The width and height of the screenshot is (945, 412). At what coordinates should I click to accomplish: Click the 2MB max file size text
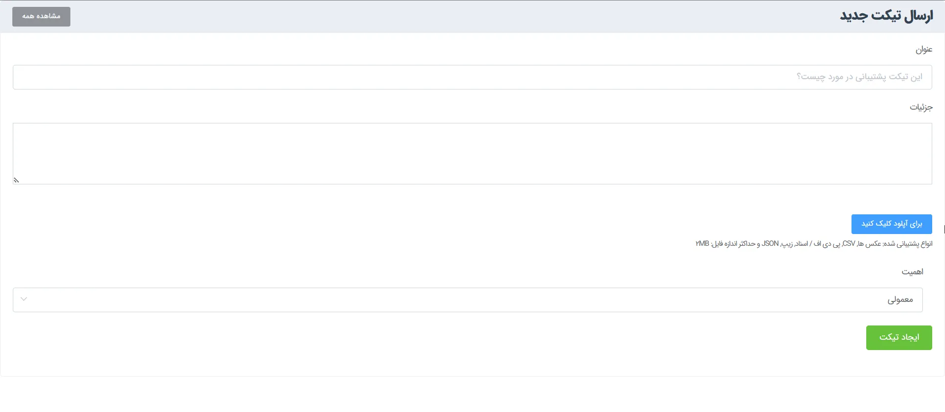702,244
